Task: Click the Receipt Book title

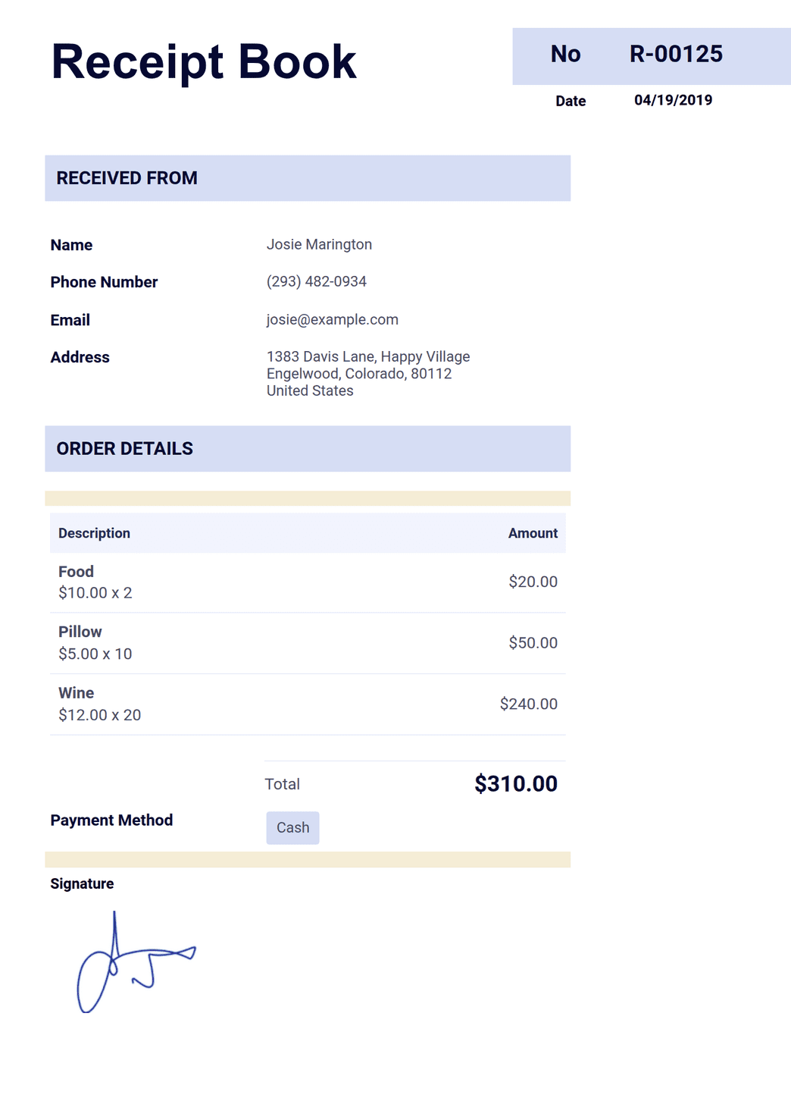Action: [x=203, y=61]
